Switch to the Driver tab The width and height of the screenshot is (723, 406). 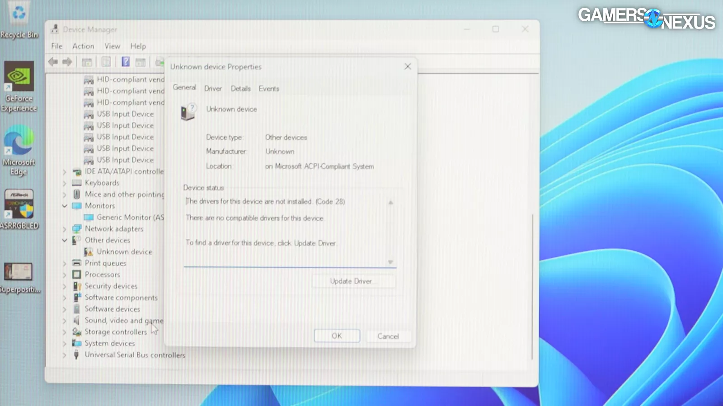point(213,88)
